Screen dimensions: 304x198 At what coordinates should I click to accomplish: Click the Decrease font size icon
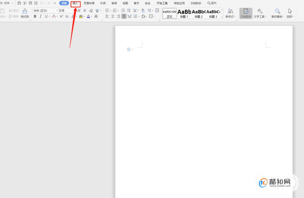(x=85, y=10)
